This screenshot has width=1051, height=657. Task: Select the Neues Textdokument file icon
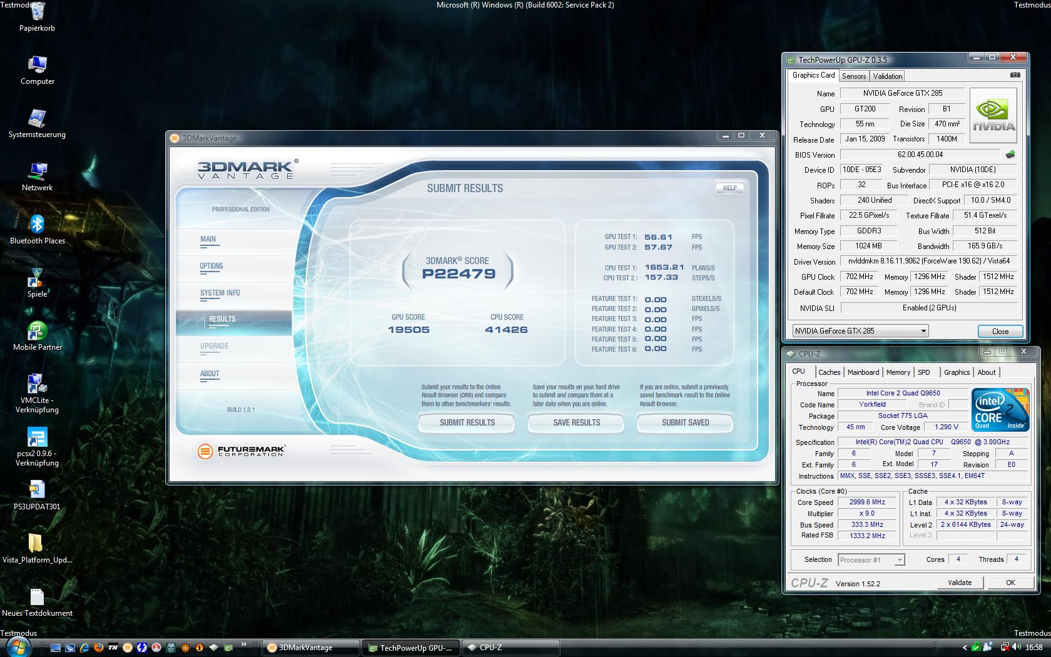[x=37, y=596]
